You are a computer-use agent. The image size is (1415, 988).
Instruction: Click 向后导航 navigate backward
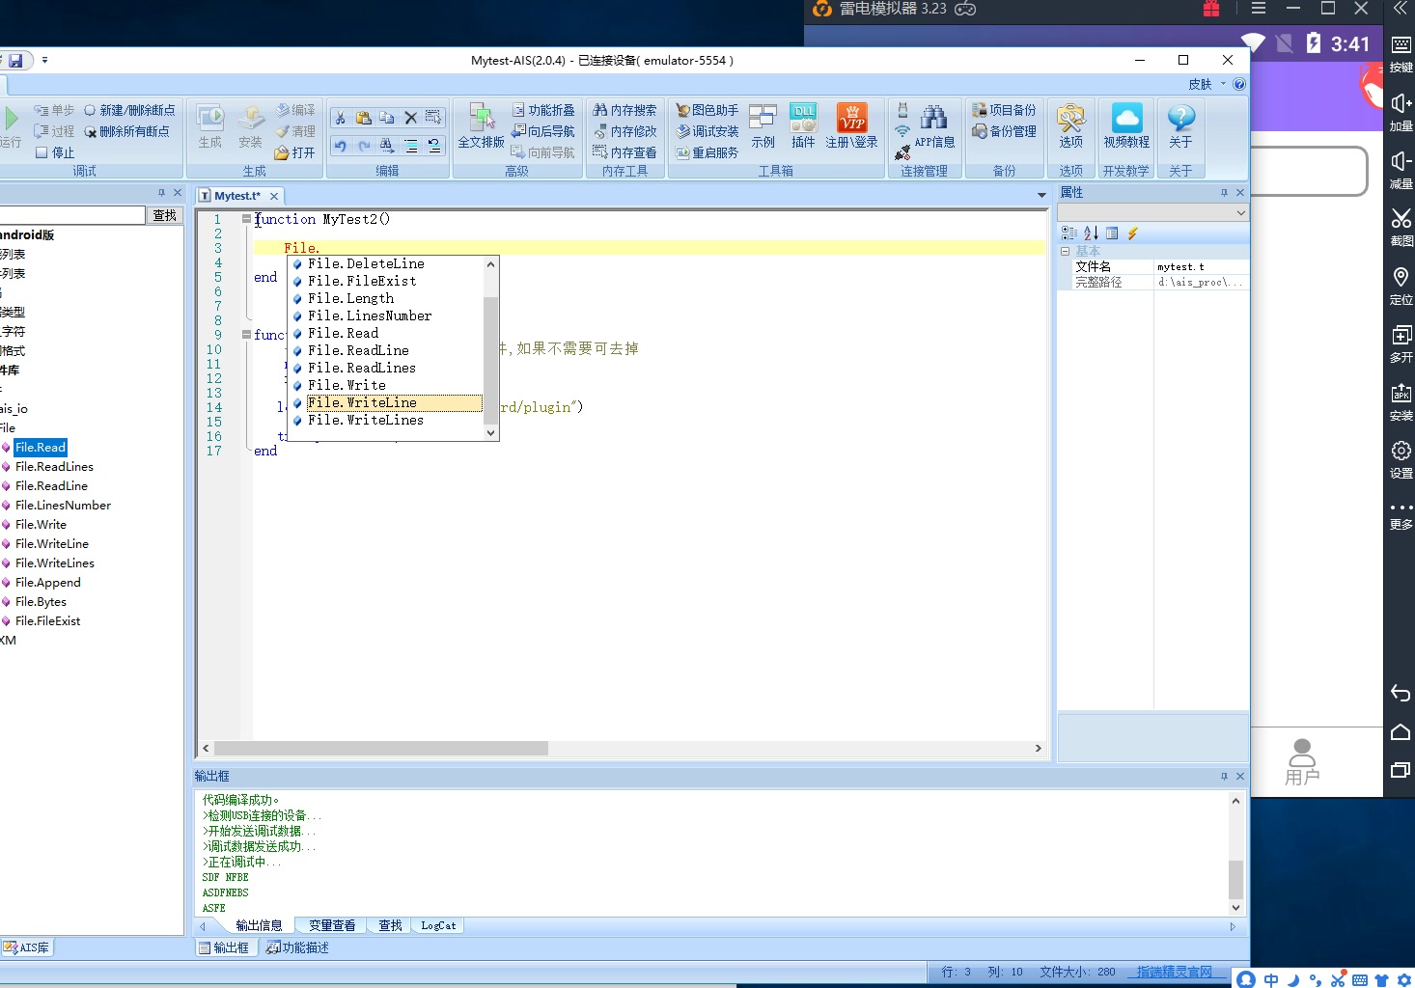tap(543, 131)
